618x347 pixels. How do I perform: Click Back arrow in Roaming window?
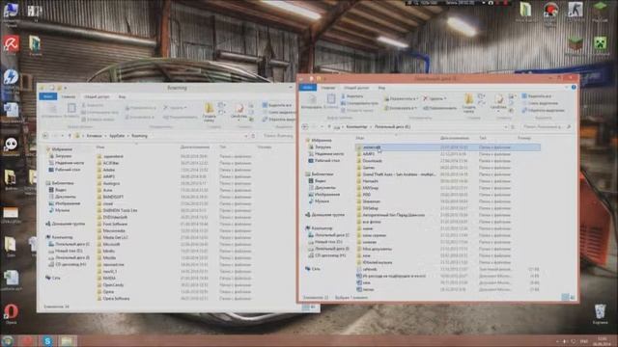(45, 136)
